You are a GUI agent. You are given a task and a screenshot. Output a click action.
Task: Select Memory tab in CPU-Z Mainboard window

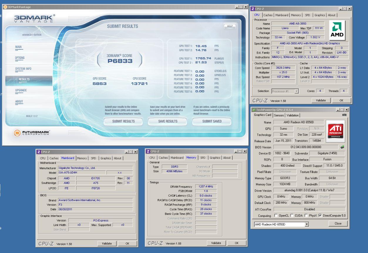click(82, 158)
